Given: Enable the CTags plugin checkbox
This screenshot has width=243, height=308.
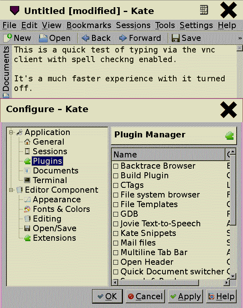Looking at the screenshot, I should tap(116, 185).
